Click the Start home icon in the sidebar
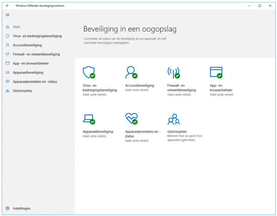 (x=7, y=27)
